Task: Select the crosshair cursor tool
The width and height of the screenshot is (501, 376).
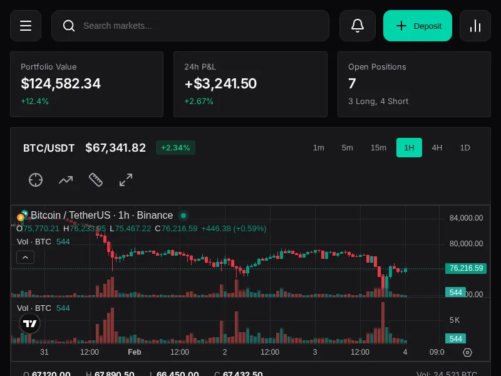Action: [x=36, y=180]
